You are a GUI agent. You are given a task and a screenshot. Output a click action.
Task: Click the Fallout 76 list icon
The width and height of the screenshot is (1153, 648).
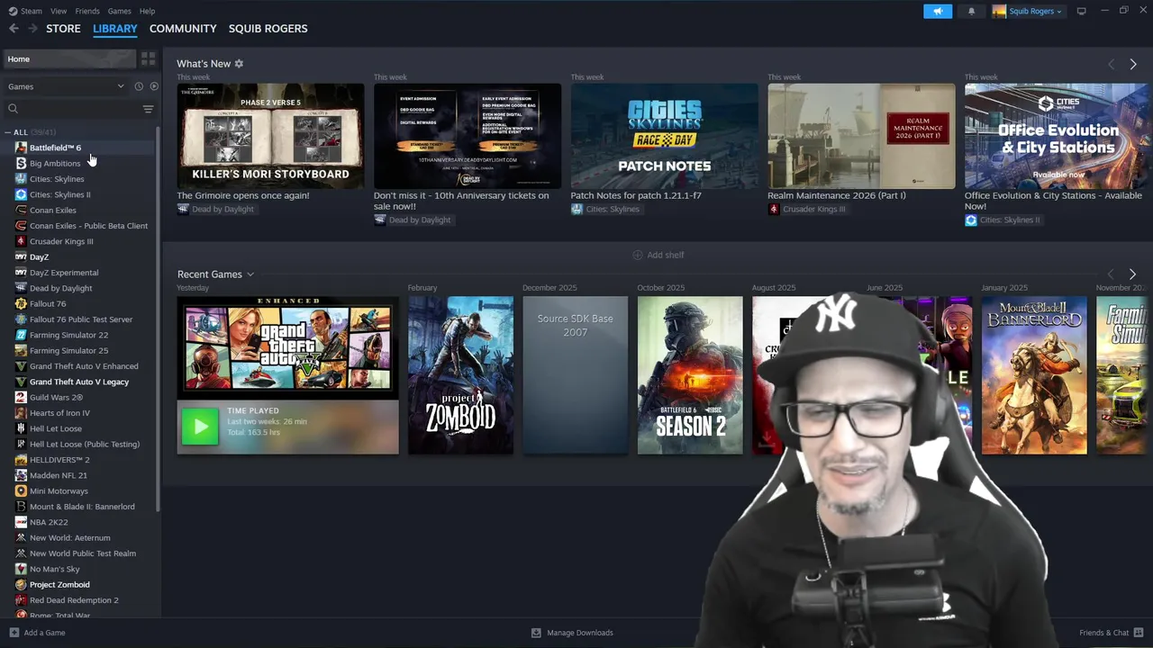(x=21, y=303)
